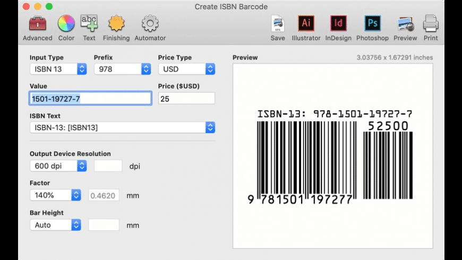Send barcode to Illustrator
This screenshot has width=462, height=260.
[x=306, y=24]
